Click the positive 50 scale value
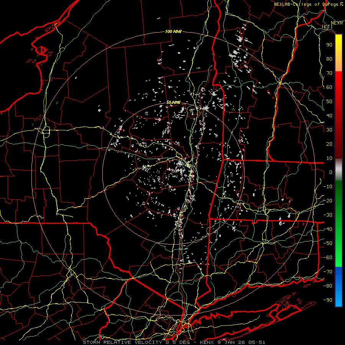The height and width of the screenshot is (345, 345). tap(329, 102)
